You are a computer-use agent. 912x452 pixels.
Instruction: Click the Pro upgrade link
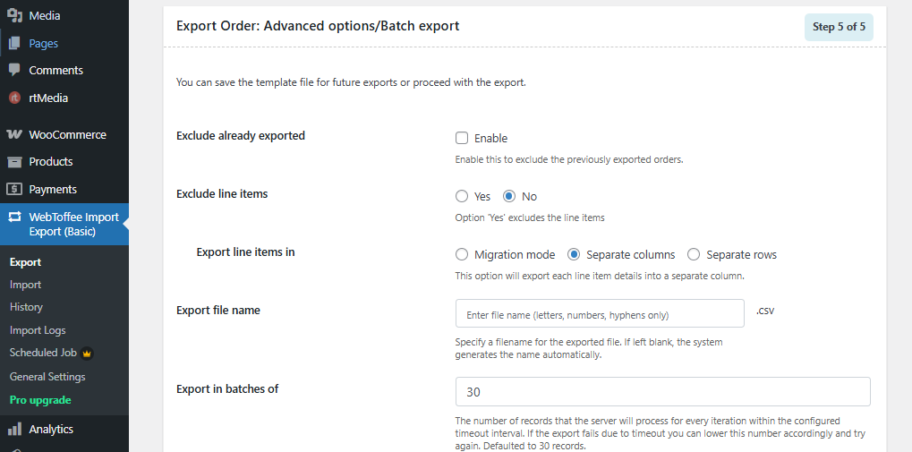click(40, 400)
